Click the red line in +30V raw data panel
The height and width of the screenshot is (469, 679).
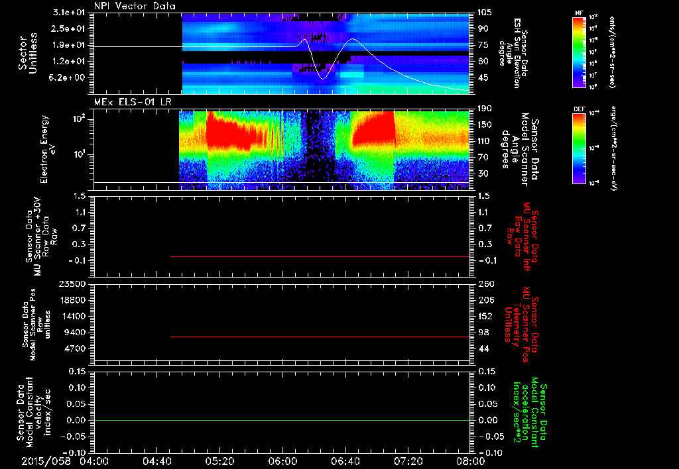point(320,256)
